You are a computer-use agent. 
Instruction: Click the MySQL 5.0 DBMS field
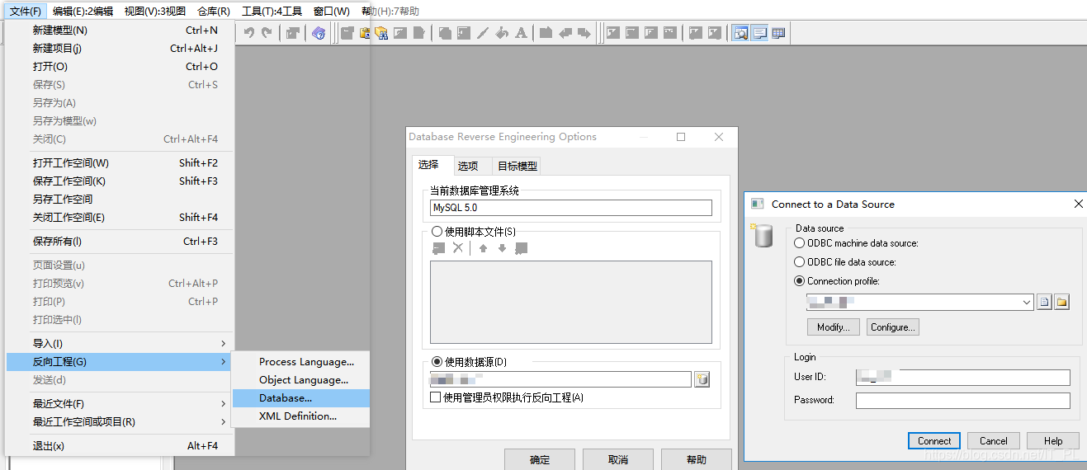coord(570,208)
